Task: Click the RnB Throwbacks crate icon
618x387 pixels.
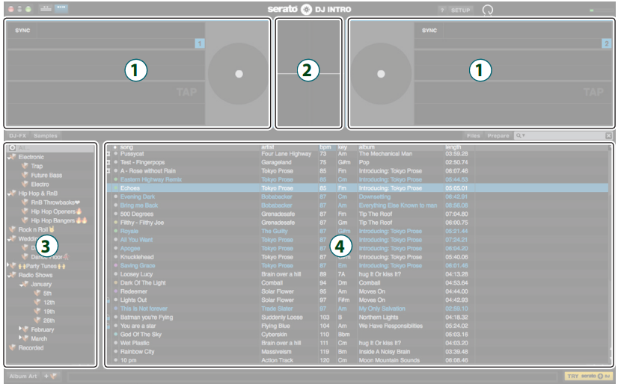Action: [25, 202]
